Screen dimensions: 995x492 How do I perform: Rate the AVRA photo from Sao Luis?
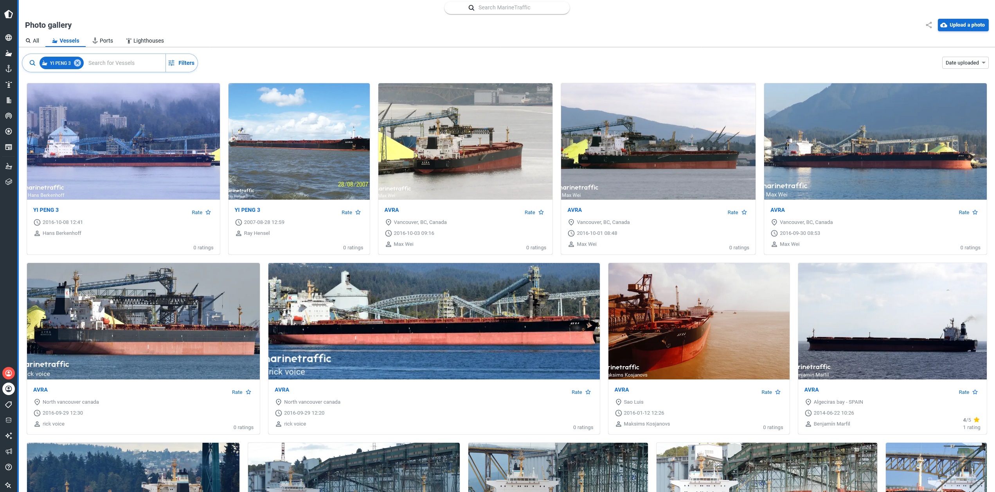(x=771, y=392)
